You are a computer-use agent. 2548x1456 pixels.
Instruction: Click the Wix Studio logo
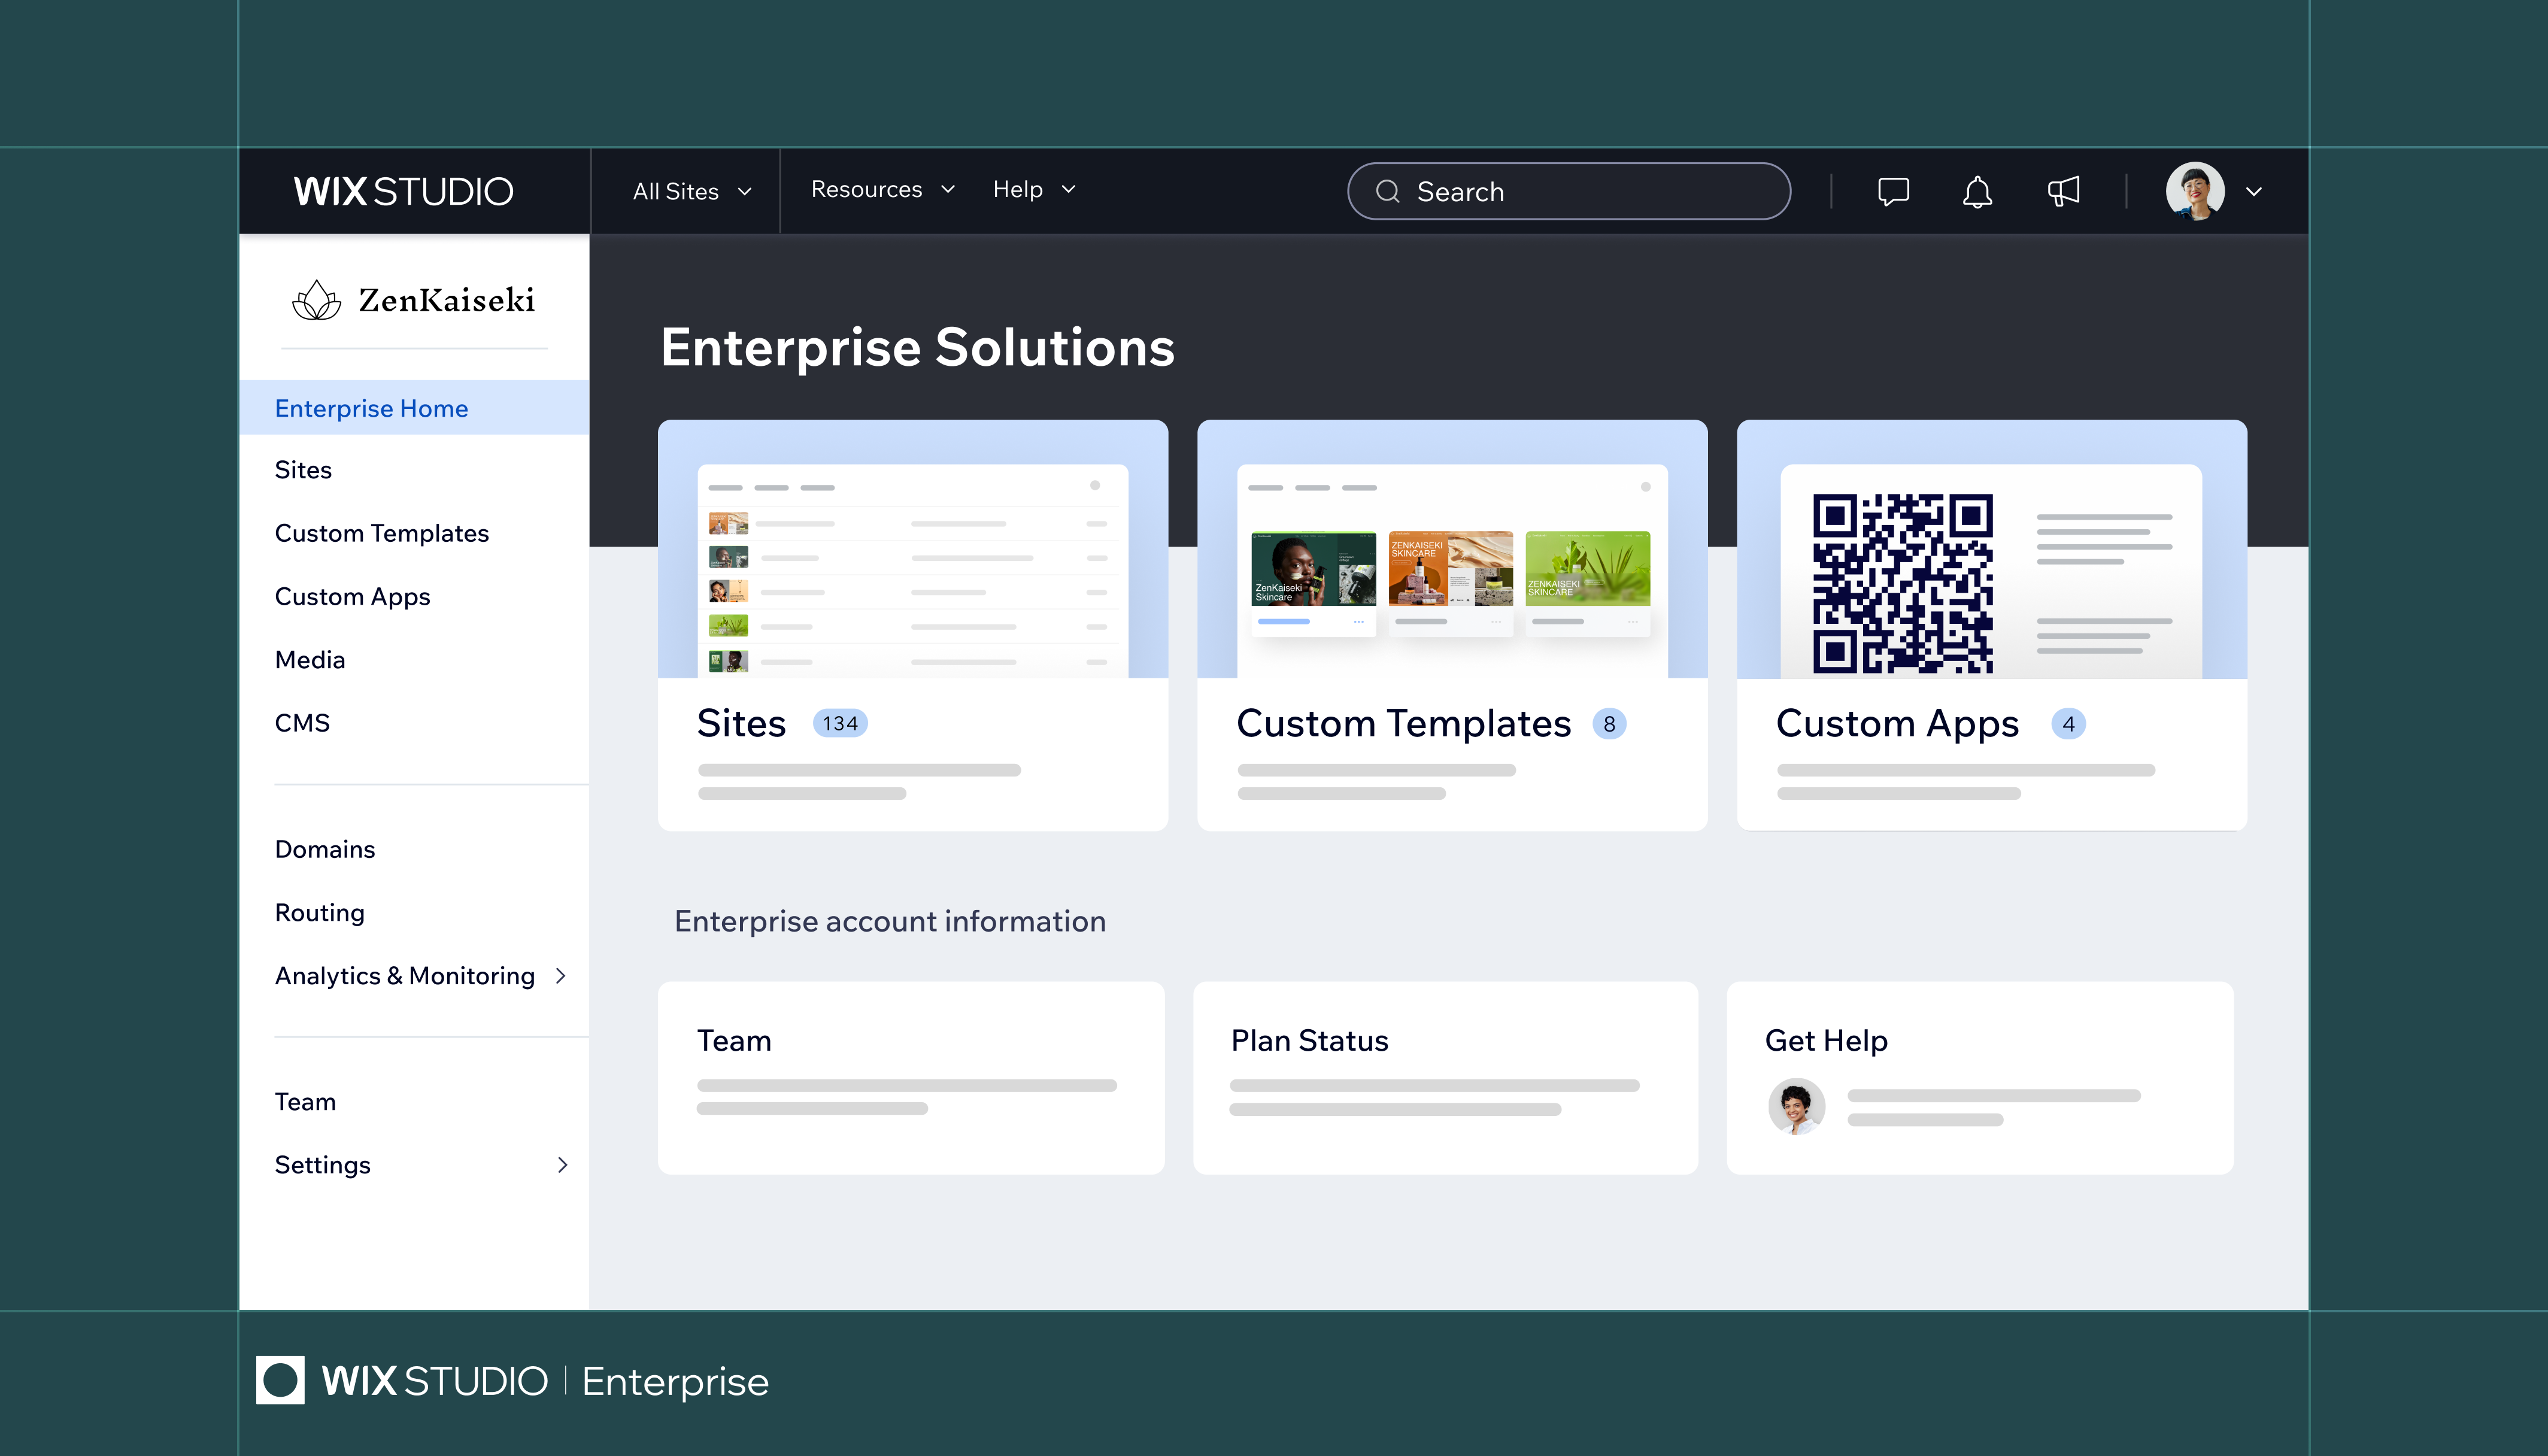[403, 191]
